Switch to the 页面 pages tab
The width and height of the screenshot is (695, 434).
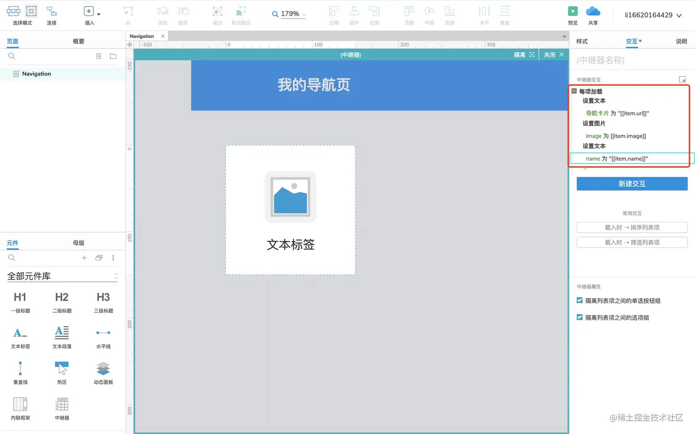click(x=12, y=41)
